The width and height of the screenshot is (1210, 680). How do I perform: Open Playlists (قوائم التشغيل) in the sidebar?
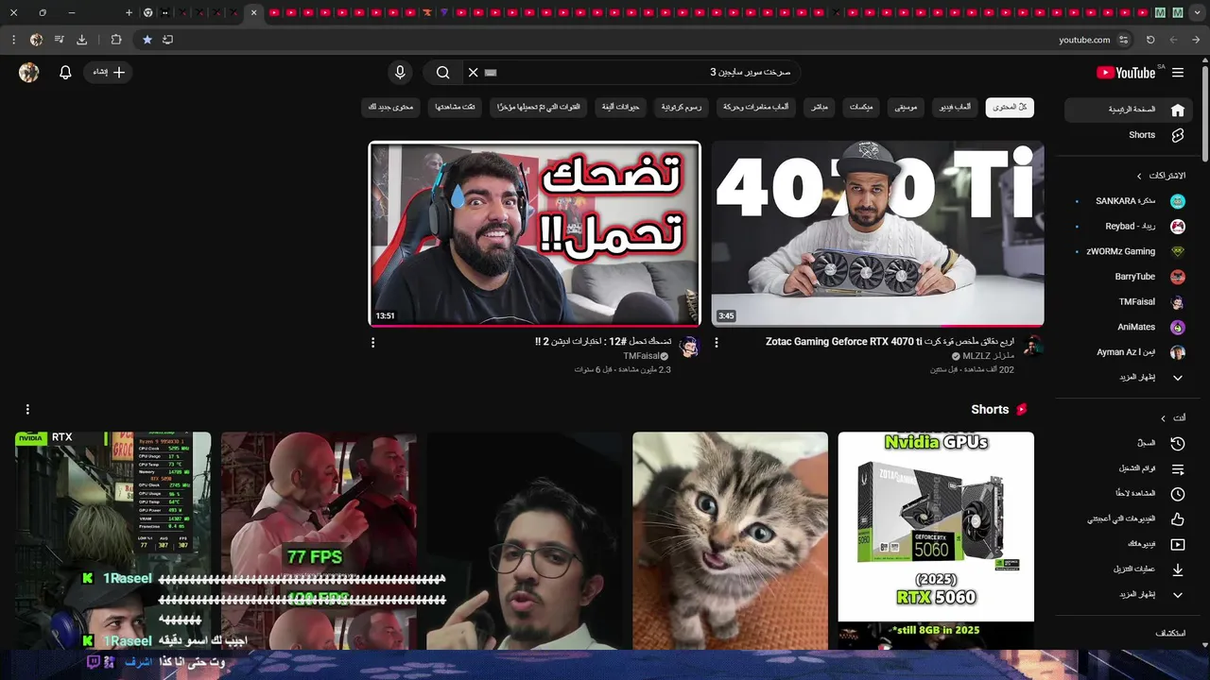(x=1127, y=468)
